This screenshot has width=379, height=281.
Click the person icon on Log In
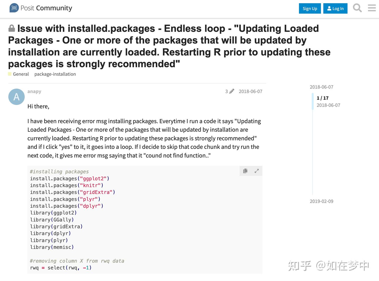tap(329, 8)
